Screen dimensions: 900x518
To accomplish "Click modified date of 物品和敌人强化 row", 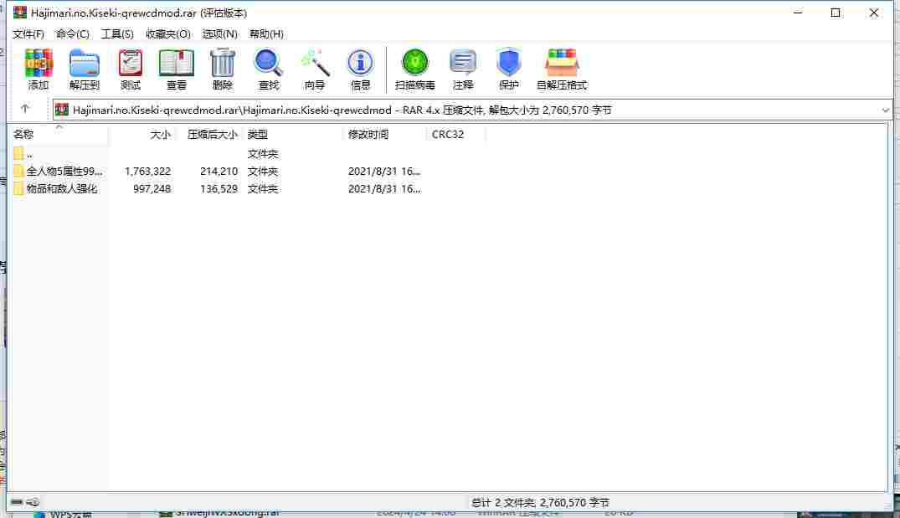I will coord(384,188).
